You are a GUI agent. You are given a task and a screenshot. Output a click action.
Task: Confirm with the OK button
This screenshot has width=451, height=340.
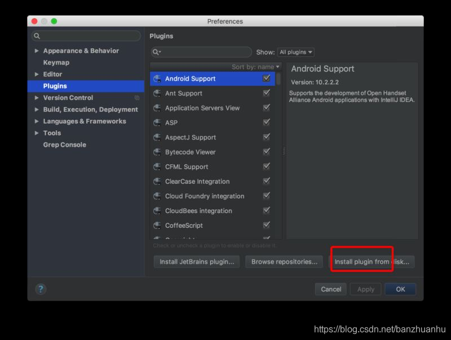pyautogui.click(x=400, y=289)
